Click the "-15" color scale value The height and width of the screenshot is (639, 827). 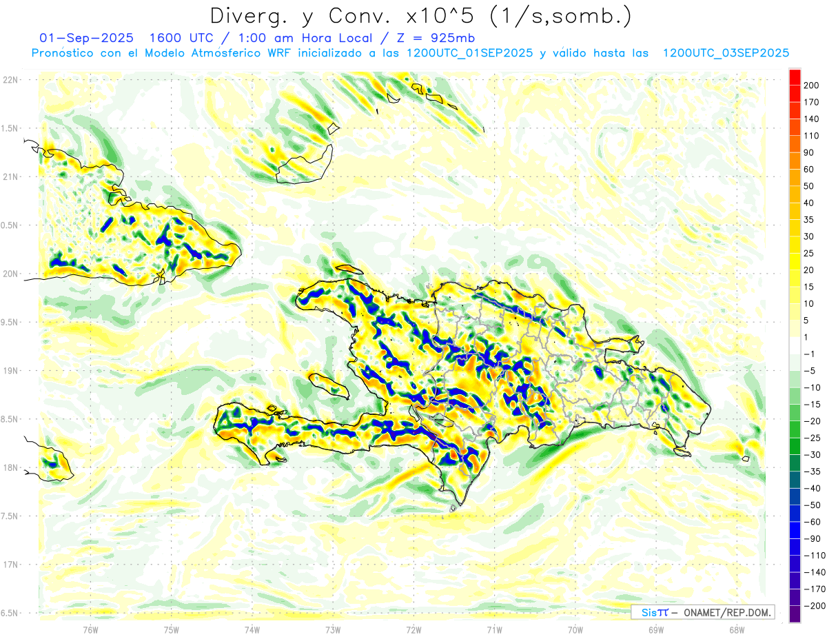pos(813,404)
